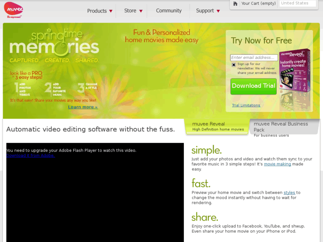Click 'You need to upgrade your Adobe Flash Player' text

point(71,151)
